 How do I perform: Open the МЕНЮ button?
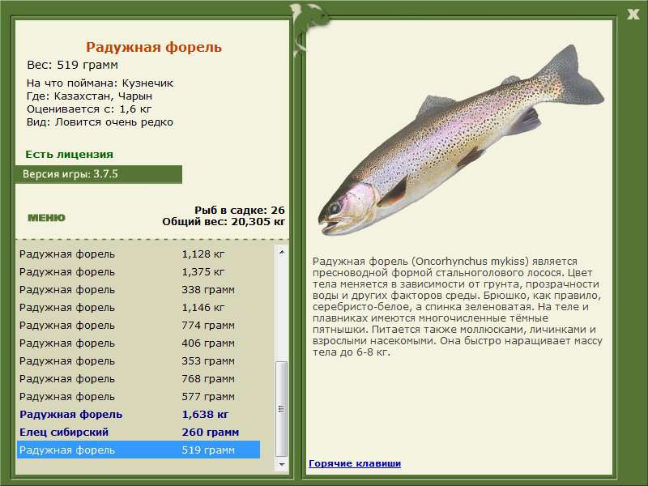[x=46, y=218]
